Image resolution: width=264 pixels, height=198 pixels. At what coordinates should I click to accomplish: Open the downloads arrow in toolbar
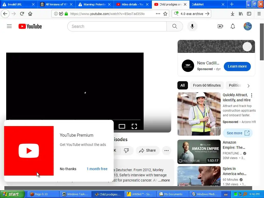(x=232, y=14)
